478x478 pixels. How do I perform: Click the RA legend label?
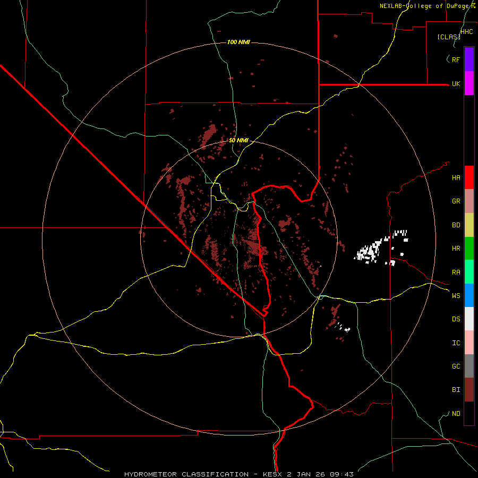pos(456,272)
